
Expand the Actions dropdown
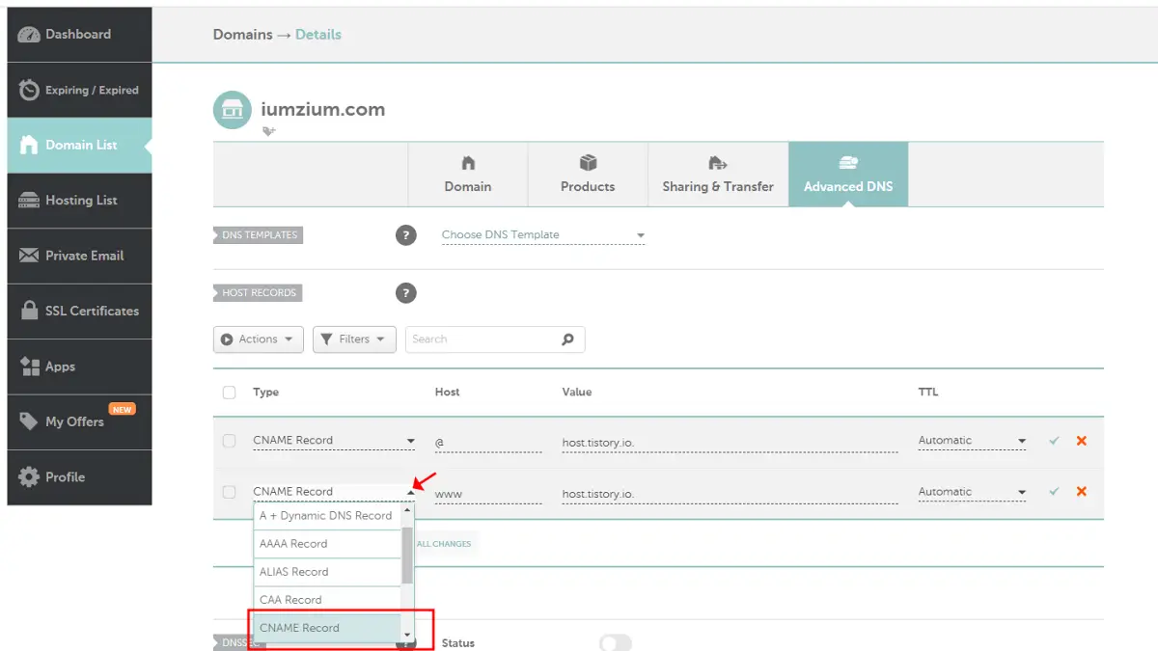click(x=258, y=339)
